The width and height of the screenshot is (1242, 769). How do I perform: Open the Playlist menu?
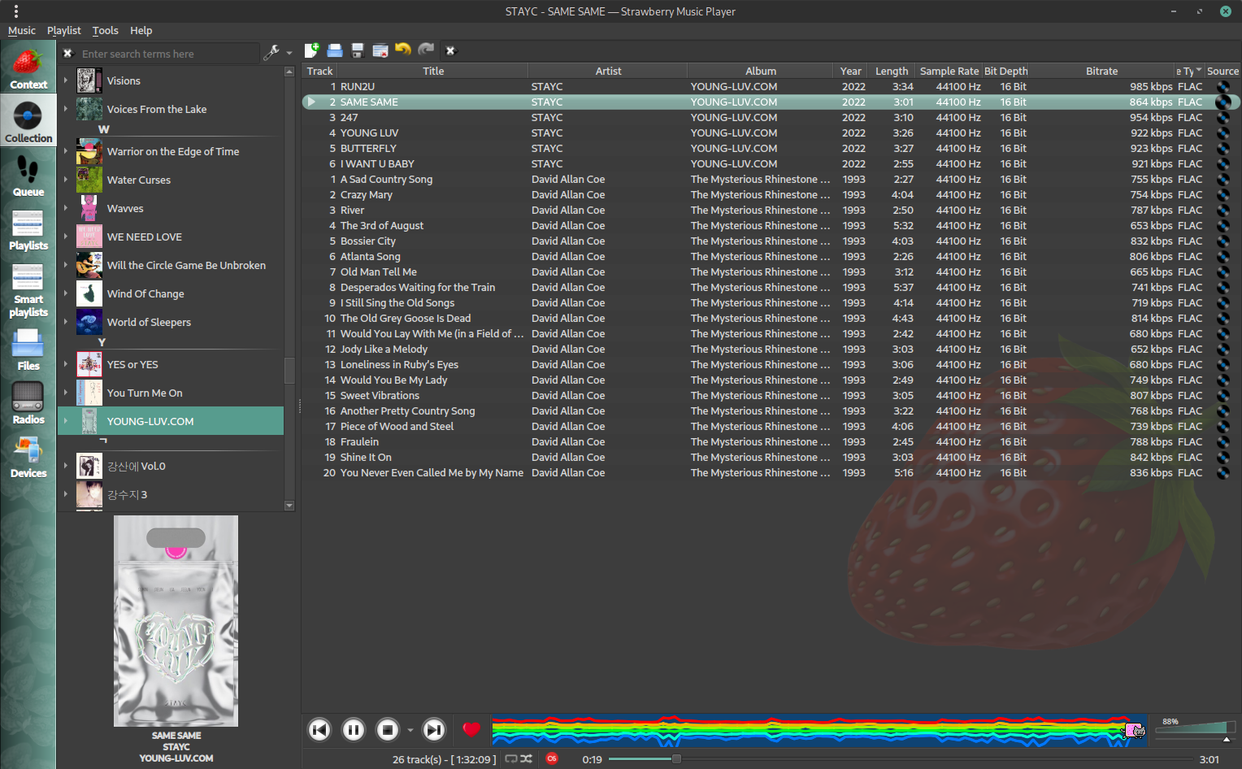point(63,30)
